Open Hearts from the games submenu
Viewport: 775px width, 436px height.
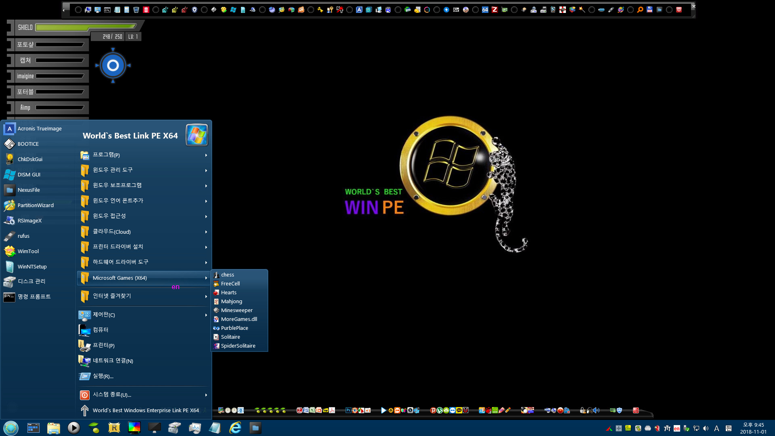pos(239,292)
